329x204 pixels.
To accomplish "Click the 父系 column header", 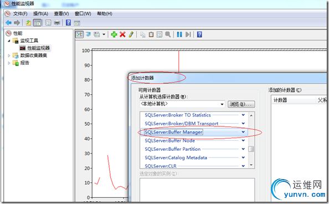I will 322,100.
